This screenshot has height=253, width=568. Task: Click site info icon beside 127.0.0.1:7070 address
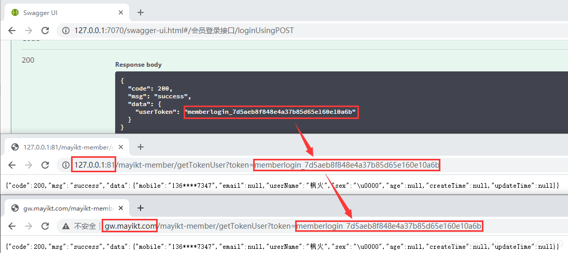(66, 31)
